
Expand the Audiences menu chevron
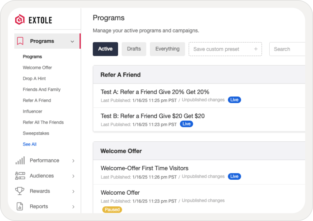coord(73,176)
